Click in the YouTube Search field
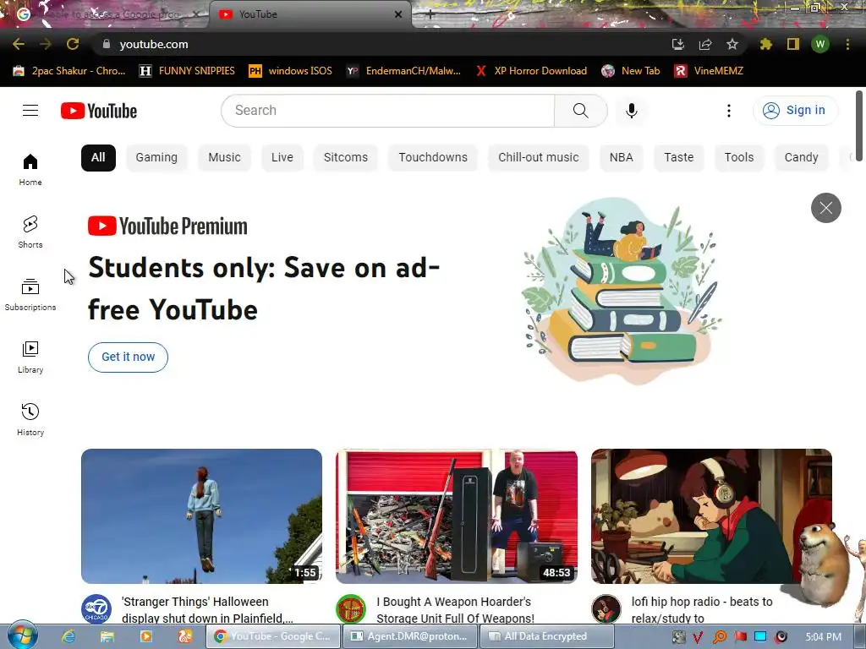The image size is (866, 649). point(387,111)
